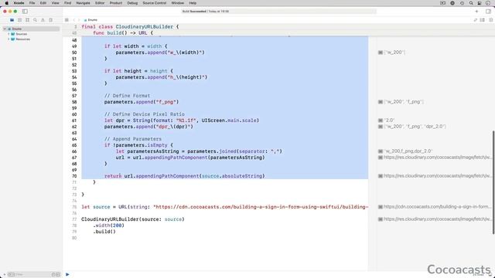Click the sticky header func build() line

click(123, 32)
